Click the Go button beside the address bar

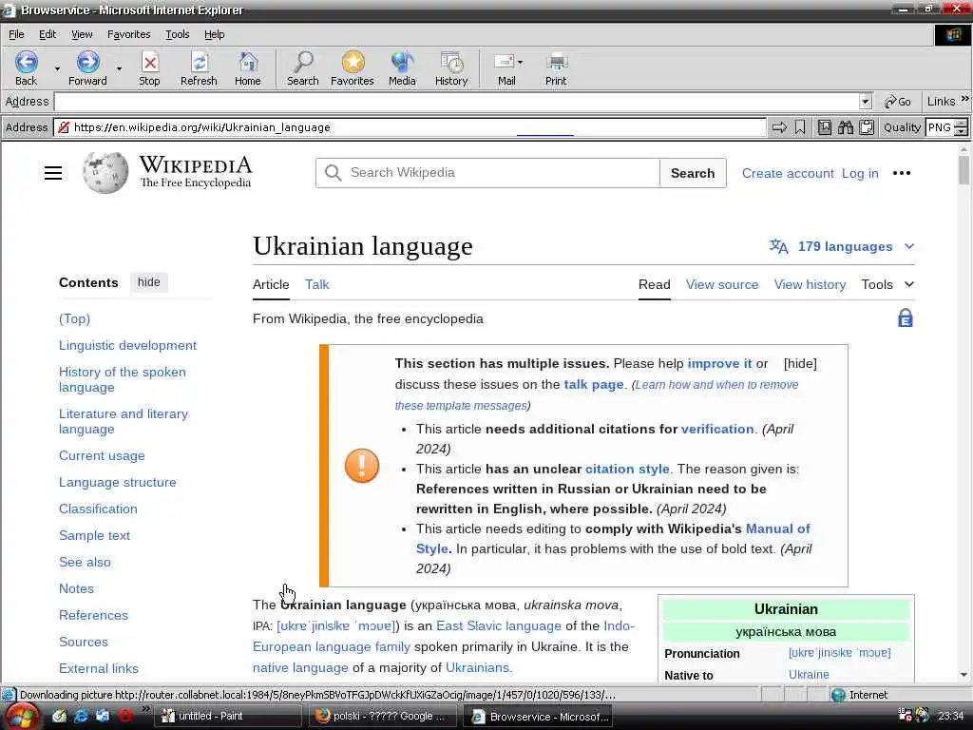pyautogui.click(x=898, y=101)
